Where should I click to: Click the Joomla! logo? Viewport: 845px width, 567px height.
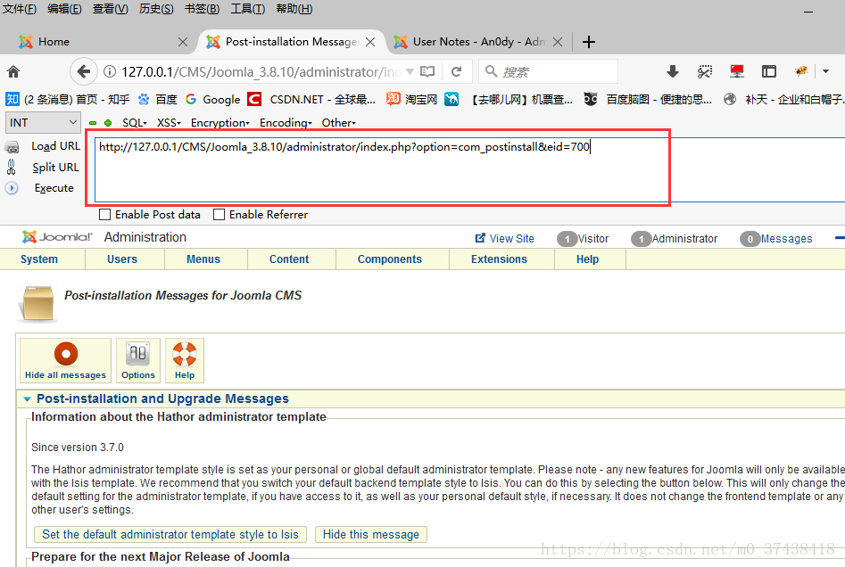click(57, 237)
